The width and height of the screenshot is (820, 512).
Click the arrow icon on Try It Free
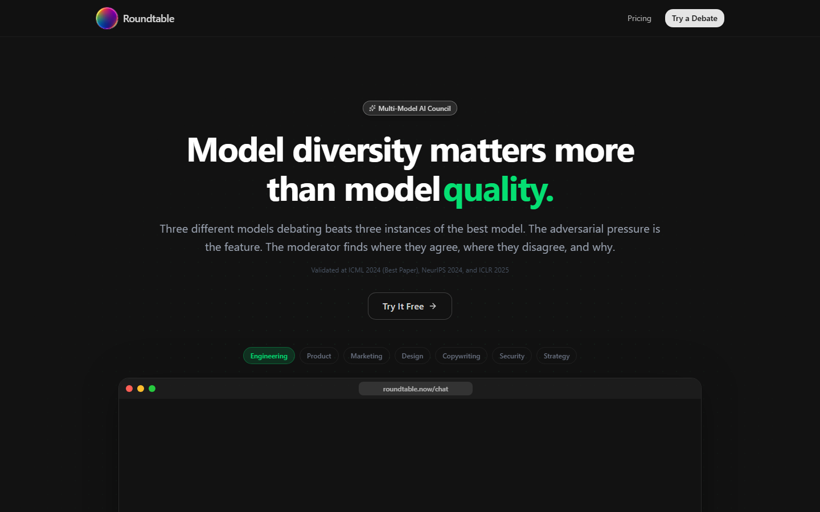pos(433,306)
